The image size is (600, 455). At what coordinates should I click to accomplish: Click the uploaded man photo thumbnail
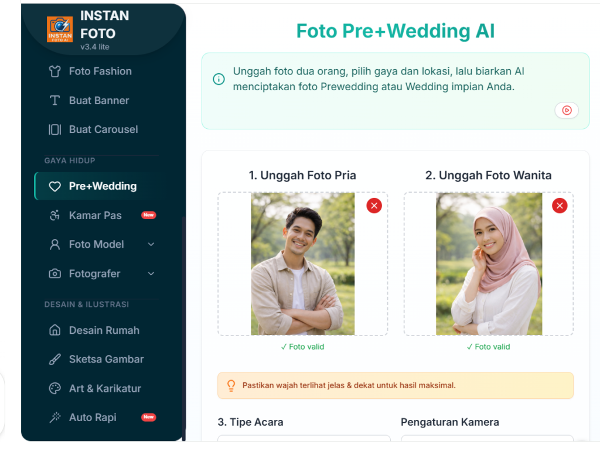pyautogui.click(x=302, y=264)
